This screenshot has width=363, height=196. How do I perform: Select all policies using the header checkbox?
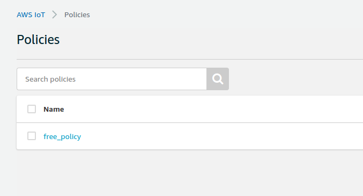click(32, 109)
